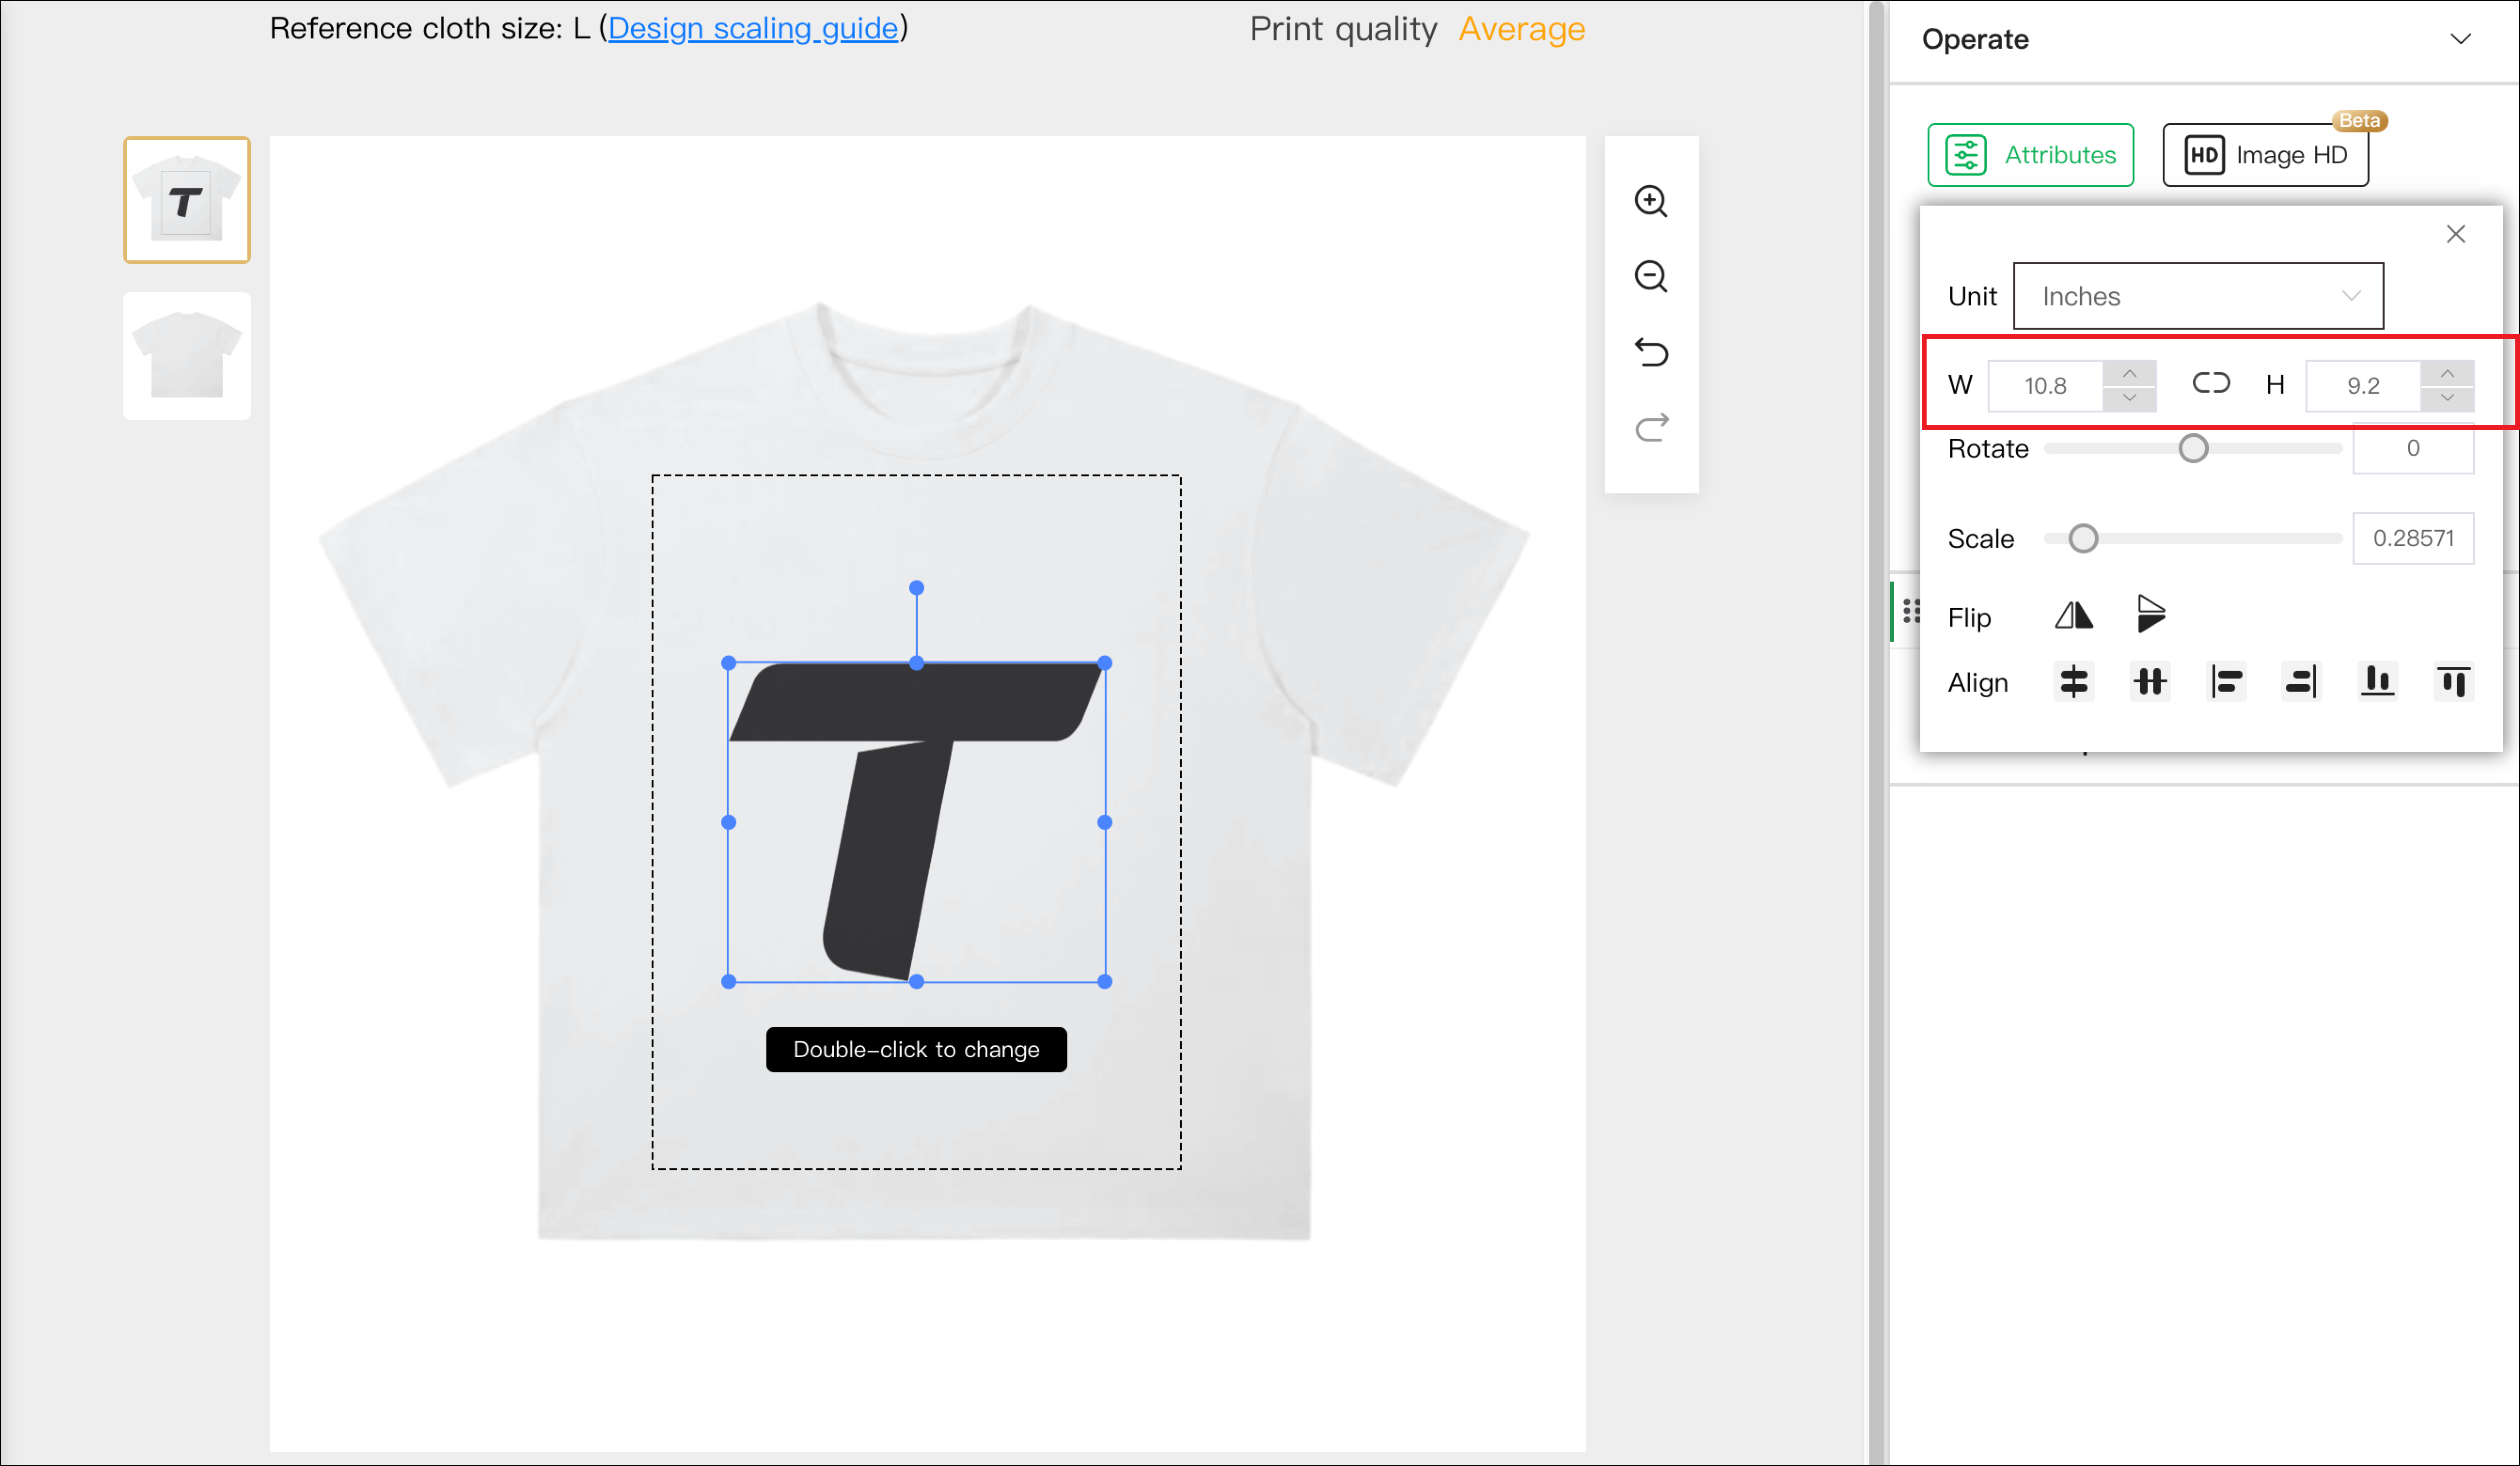Click the width input field 10.8
This screenshot has height=1466, width=2520.
click(2045, 386)
